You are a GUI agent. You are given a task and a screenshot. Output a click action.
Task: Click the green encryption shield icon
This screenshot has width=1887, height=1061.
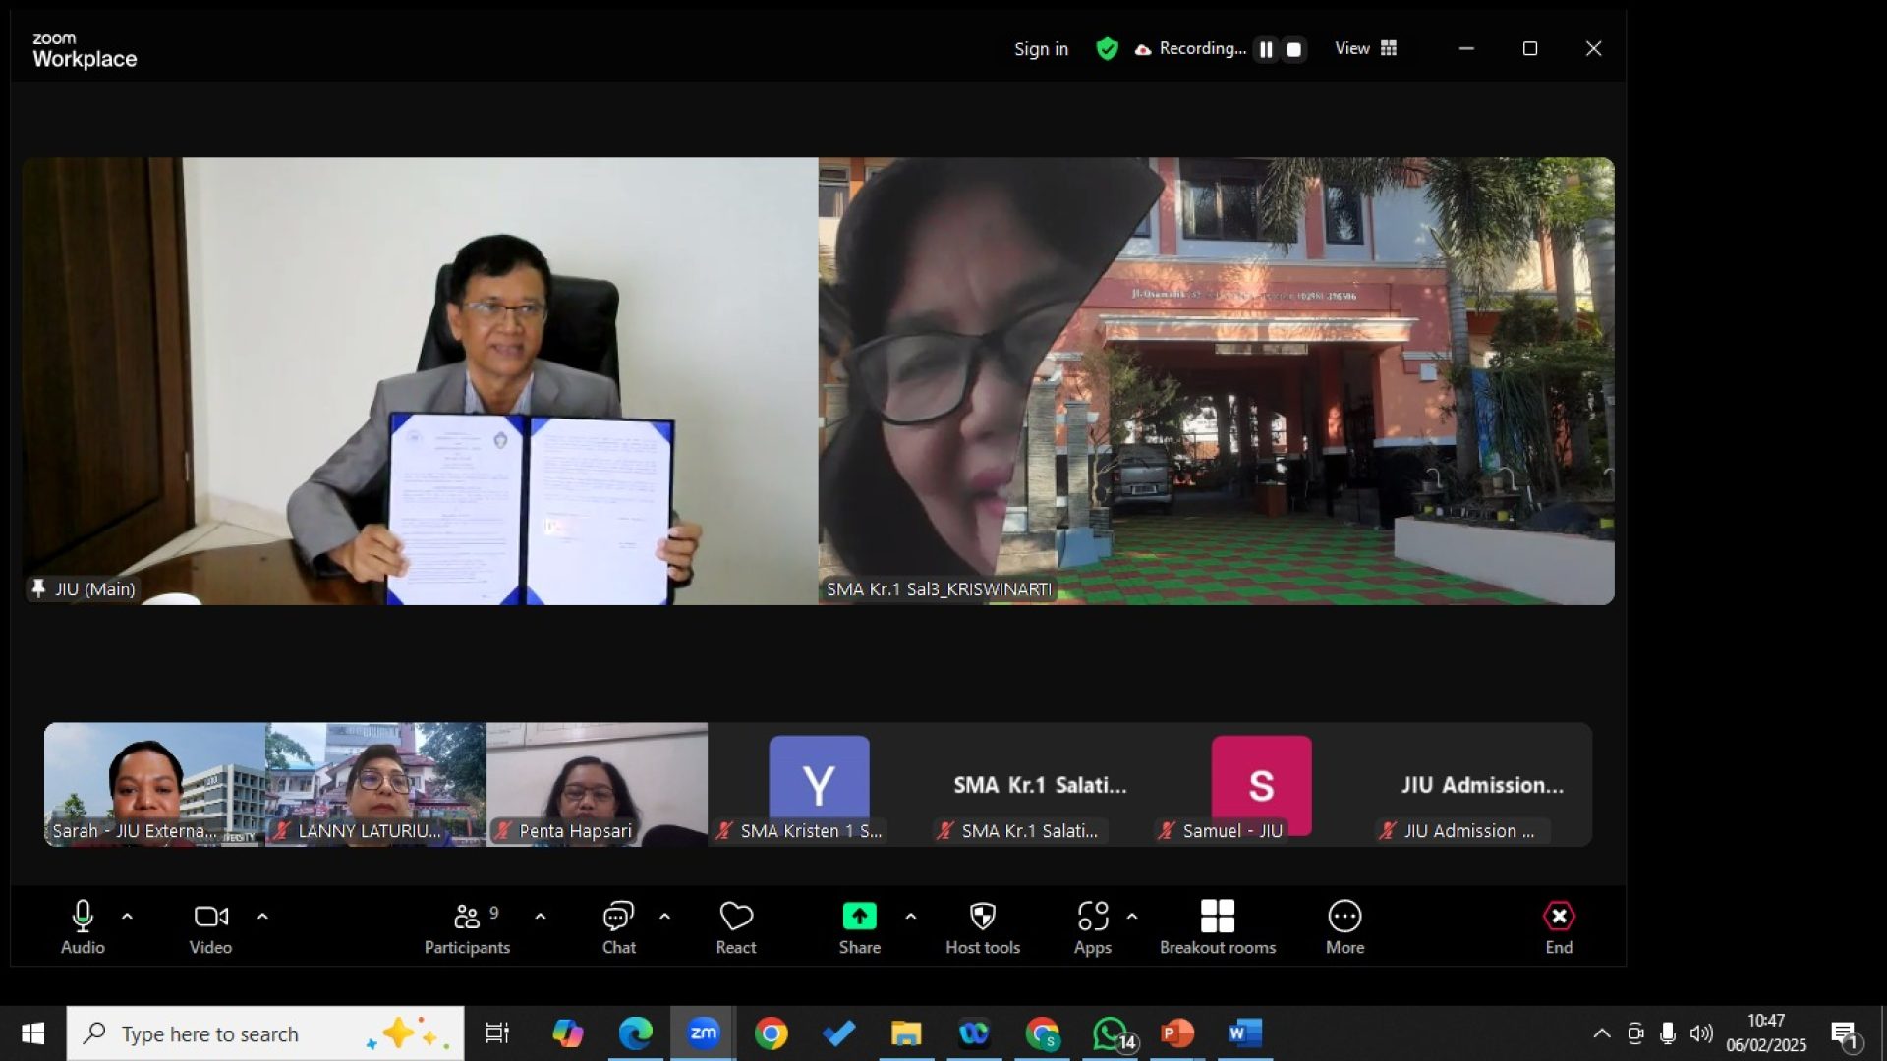(x=1107, y=48)
